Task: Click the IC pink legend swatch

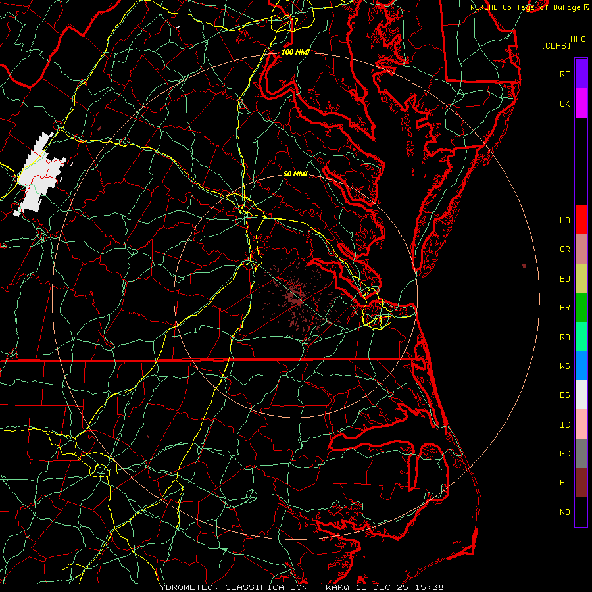Action: click(x=581, y=424)
